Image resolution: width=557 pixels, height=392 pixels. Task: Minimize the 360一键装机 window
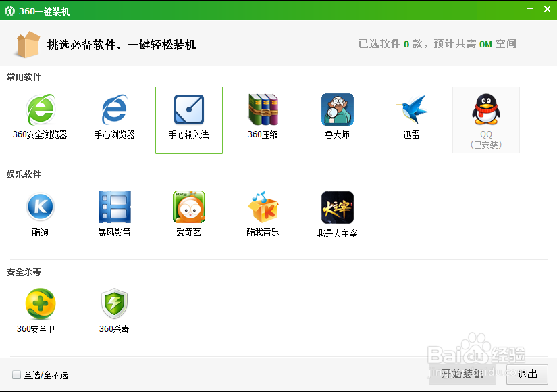[531, 9]
